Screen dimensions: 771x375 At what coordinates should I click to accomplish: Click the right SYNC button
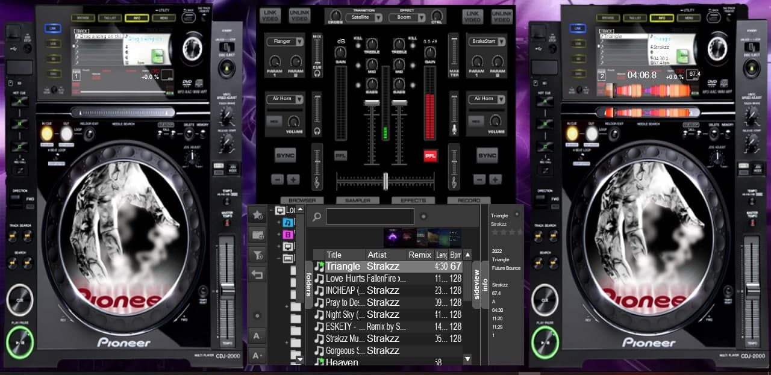[x=487, y=155]
